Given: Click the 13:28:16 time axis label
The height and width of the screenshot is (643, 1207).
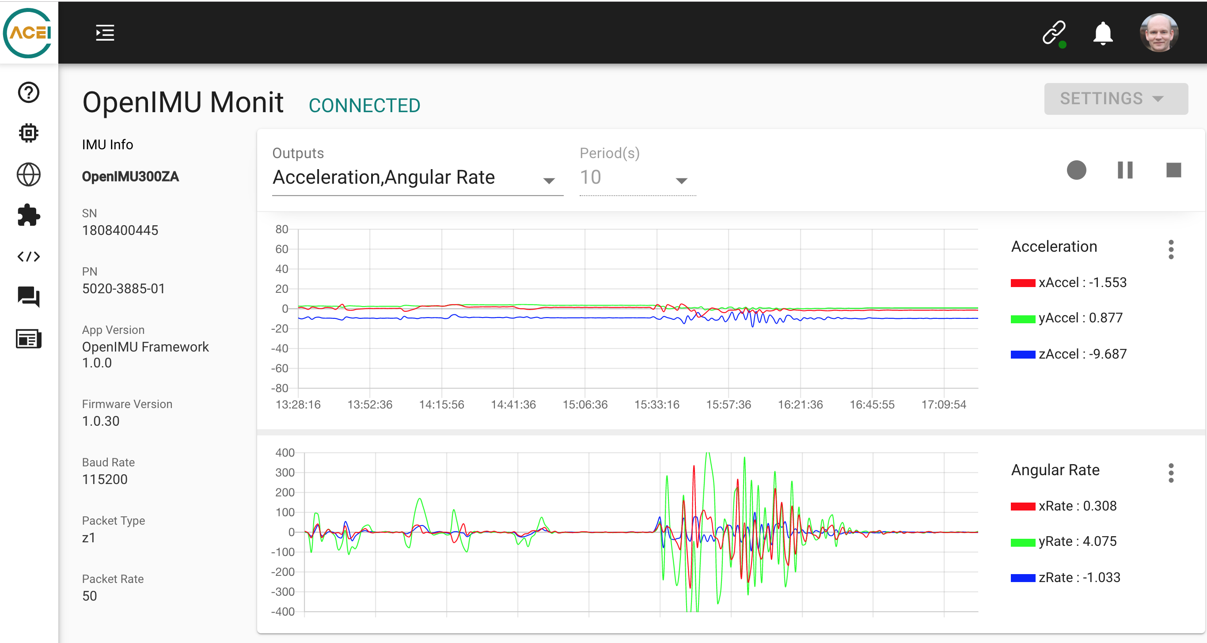Looking at the screenshot, I should click(298, 404).
